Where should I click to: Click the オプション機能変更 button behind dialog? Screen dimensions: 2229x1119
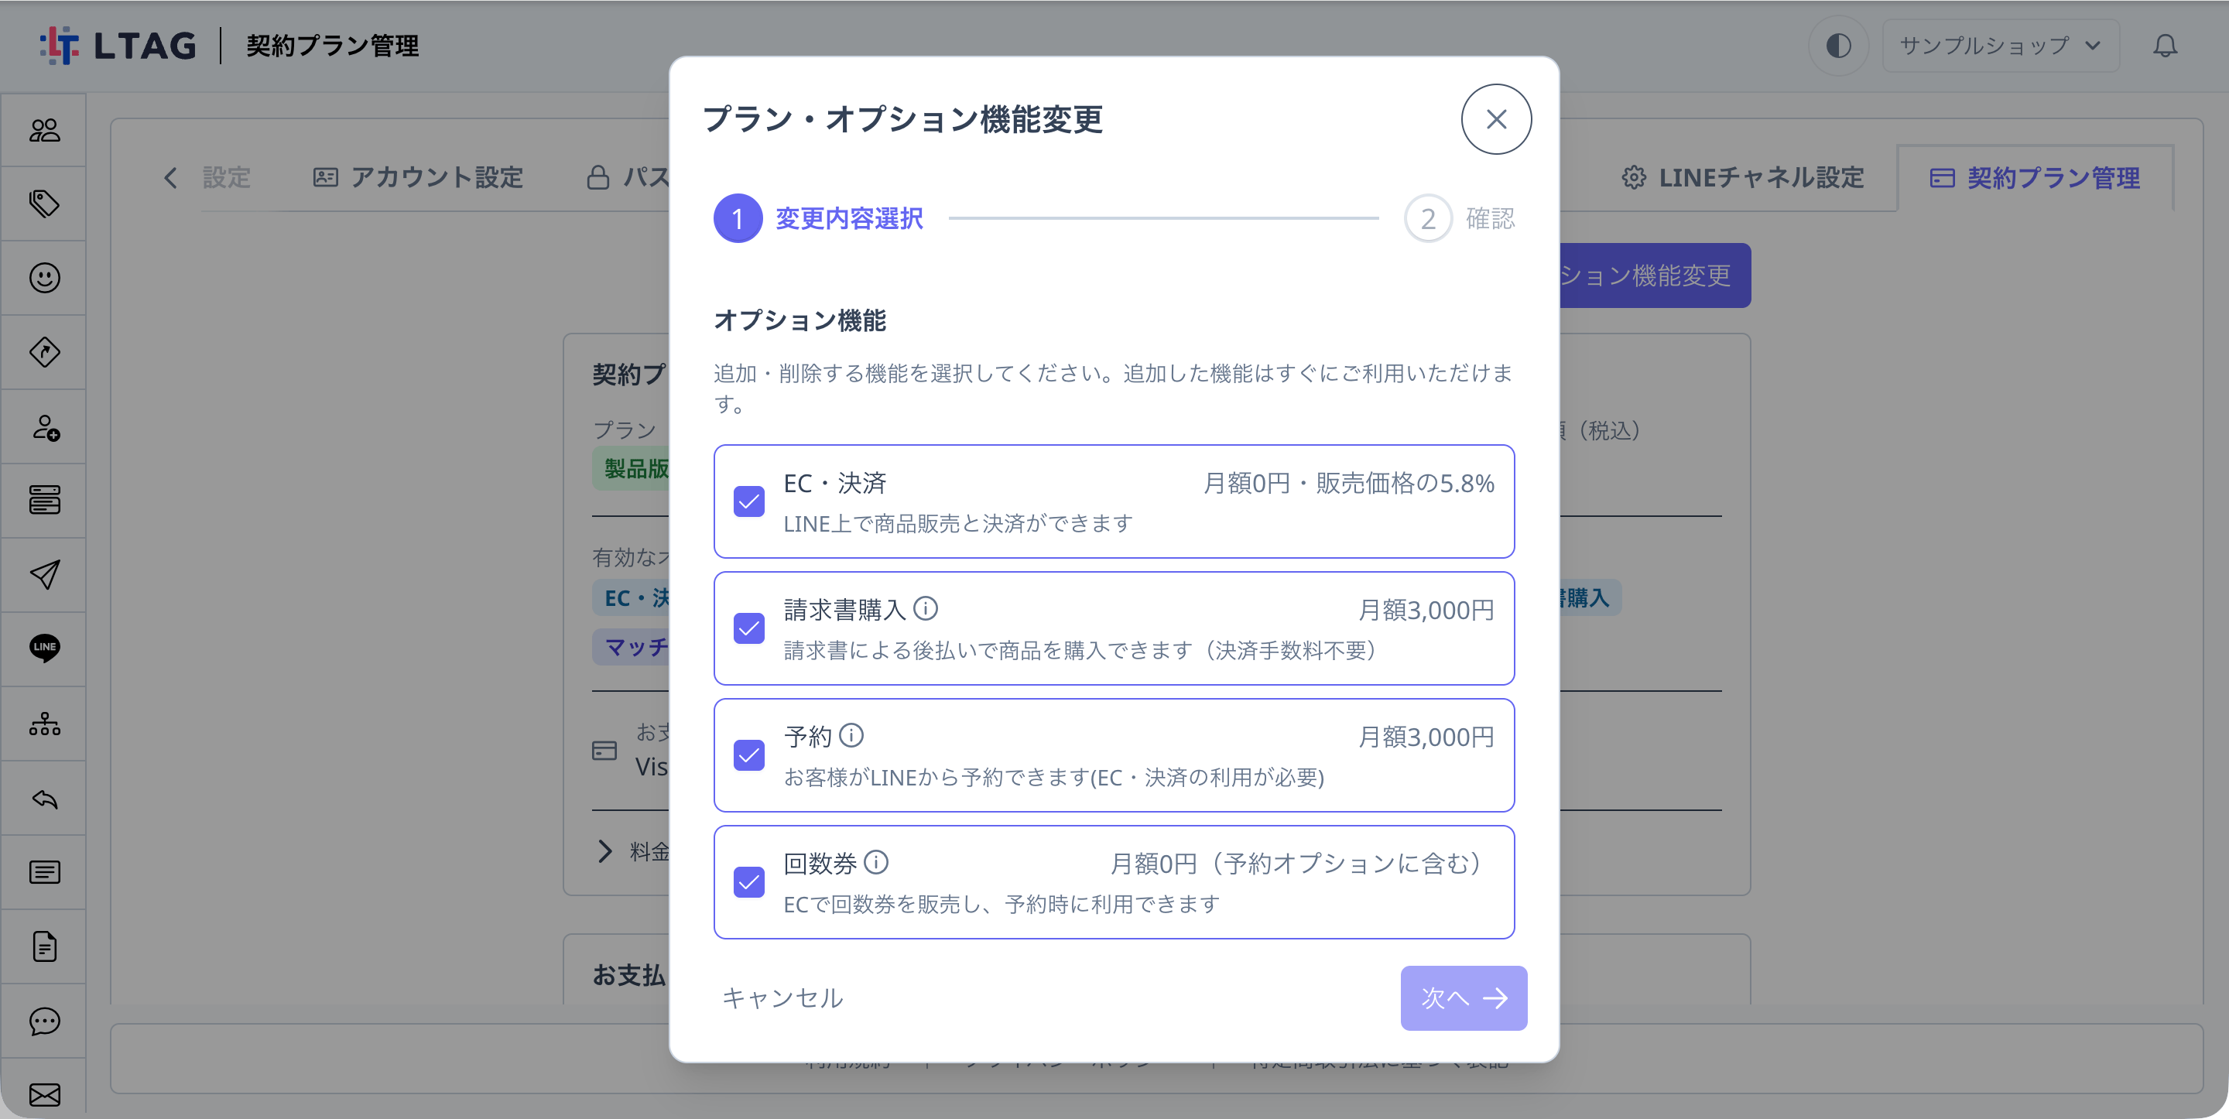1655,275
